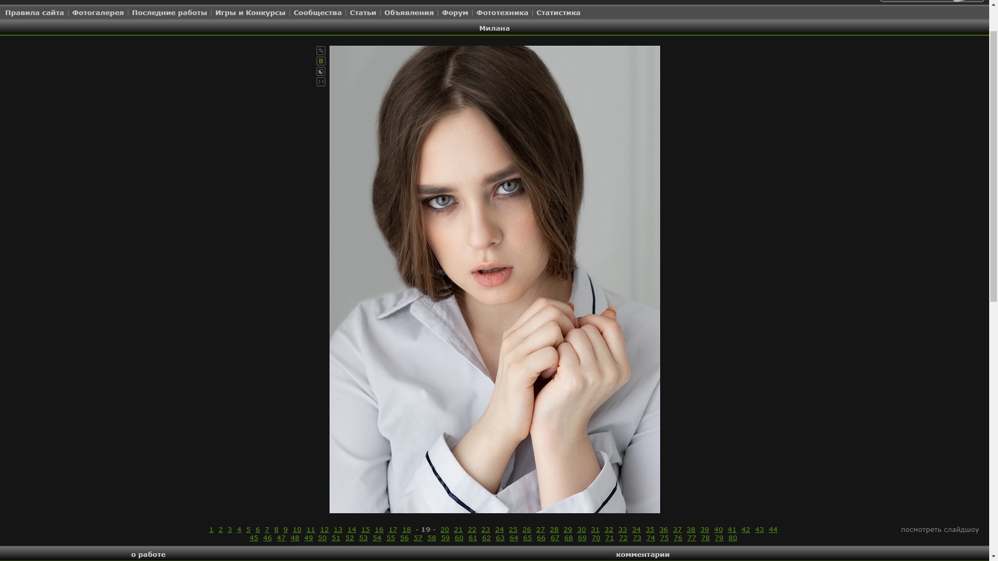
Task: Open the Фототехника menu item
Action: point(502,12)
